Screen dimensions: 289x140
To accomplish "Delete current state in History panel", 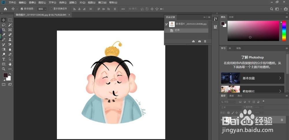I will pos(205,41).
